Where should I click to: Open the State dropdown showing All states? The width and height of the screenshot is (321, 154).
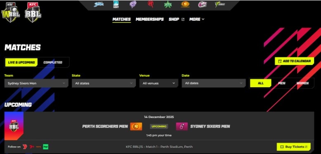pos(104,83)
